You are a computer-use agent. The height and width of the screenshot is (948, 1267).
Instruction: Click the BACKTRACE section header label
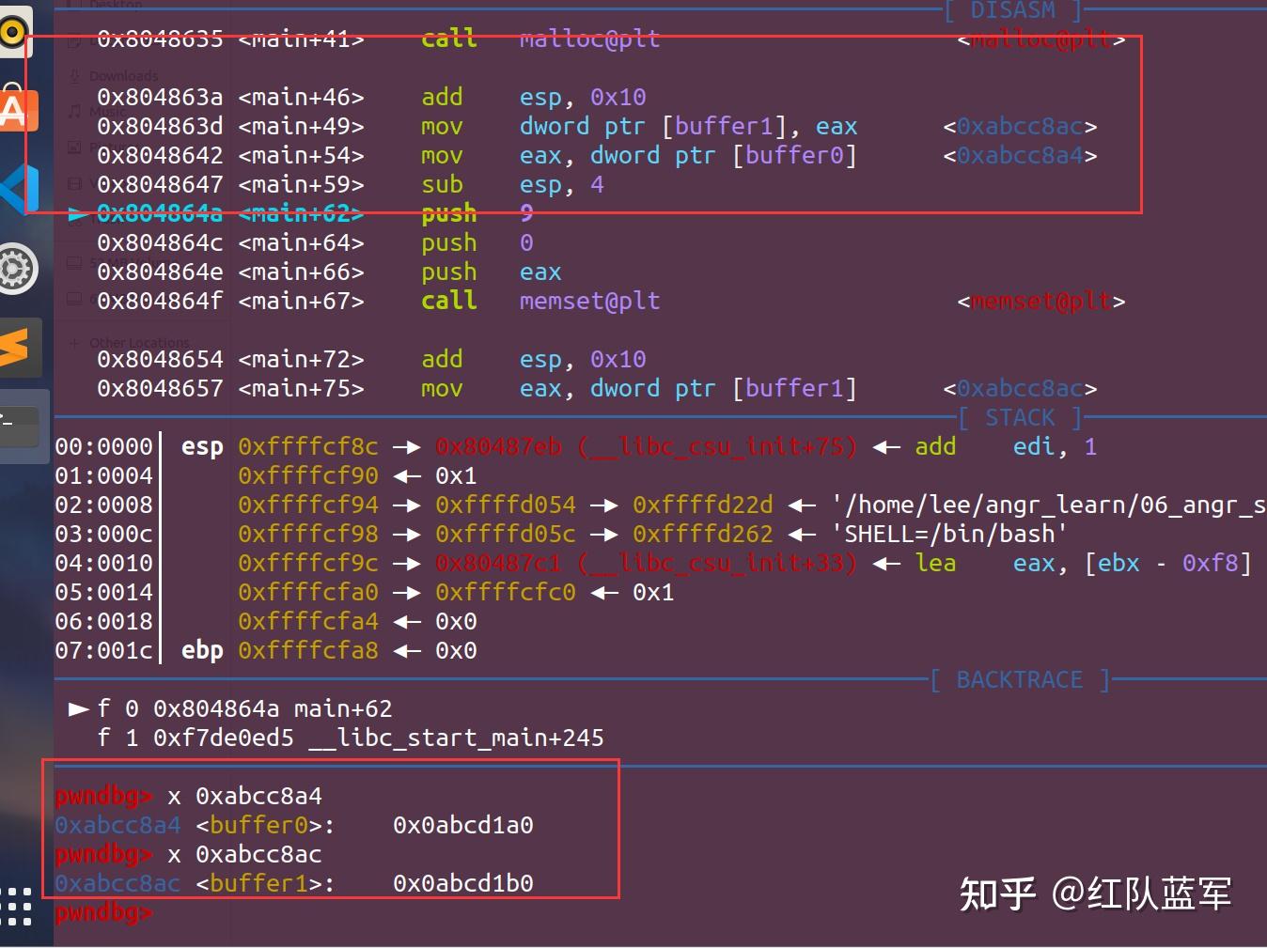click(x=1019, y=679)
